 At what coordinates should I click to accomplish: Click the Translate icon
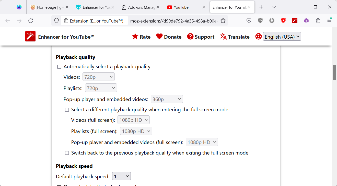coord(223,36)
